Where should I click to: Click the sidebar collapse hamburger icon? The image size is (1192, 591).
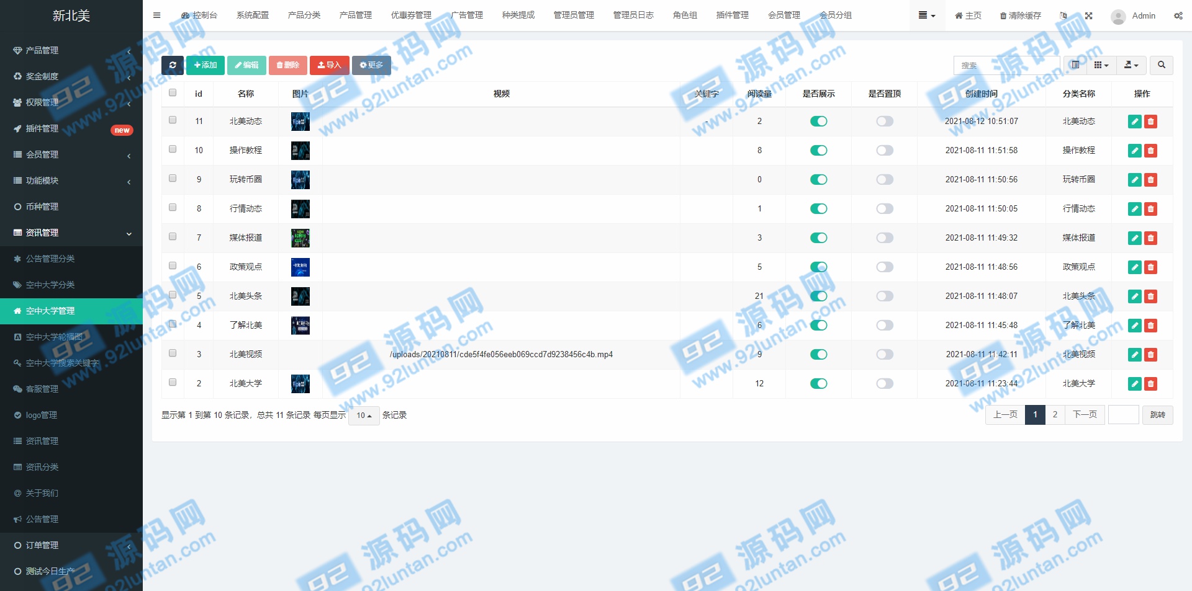coord(157,16)
